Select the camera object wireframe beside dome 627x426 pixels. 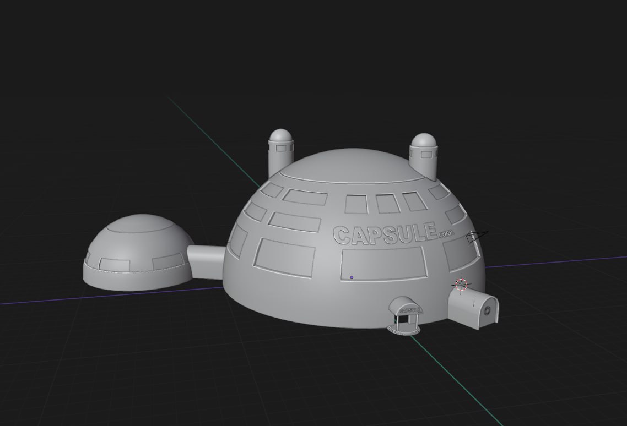pyautogui.click(x=477, y=236)
